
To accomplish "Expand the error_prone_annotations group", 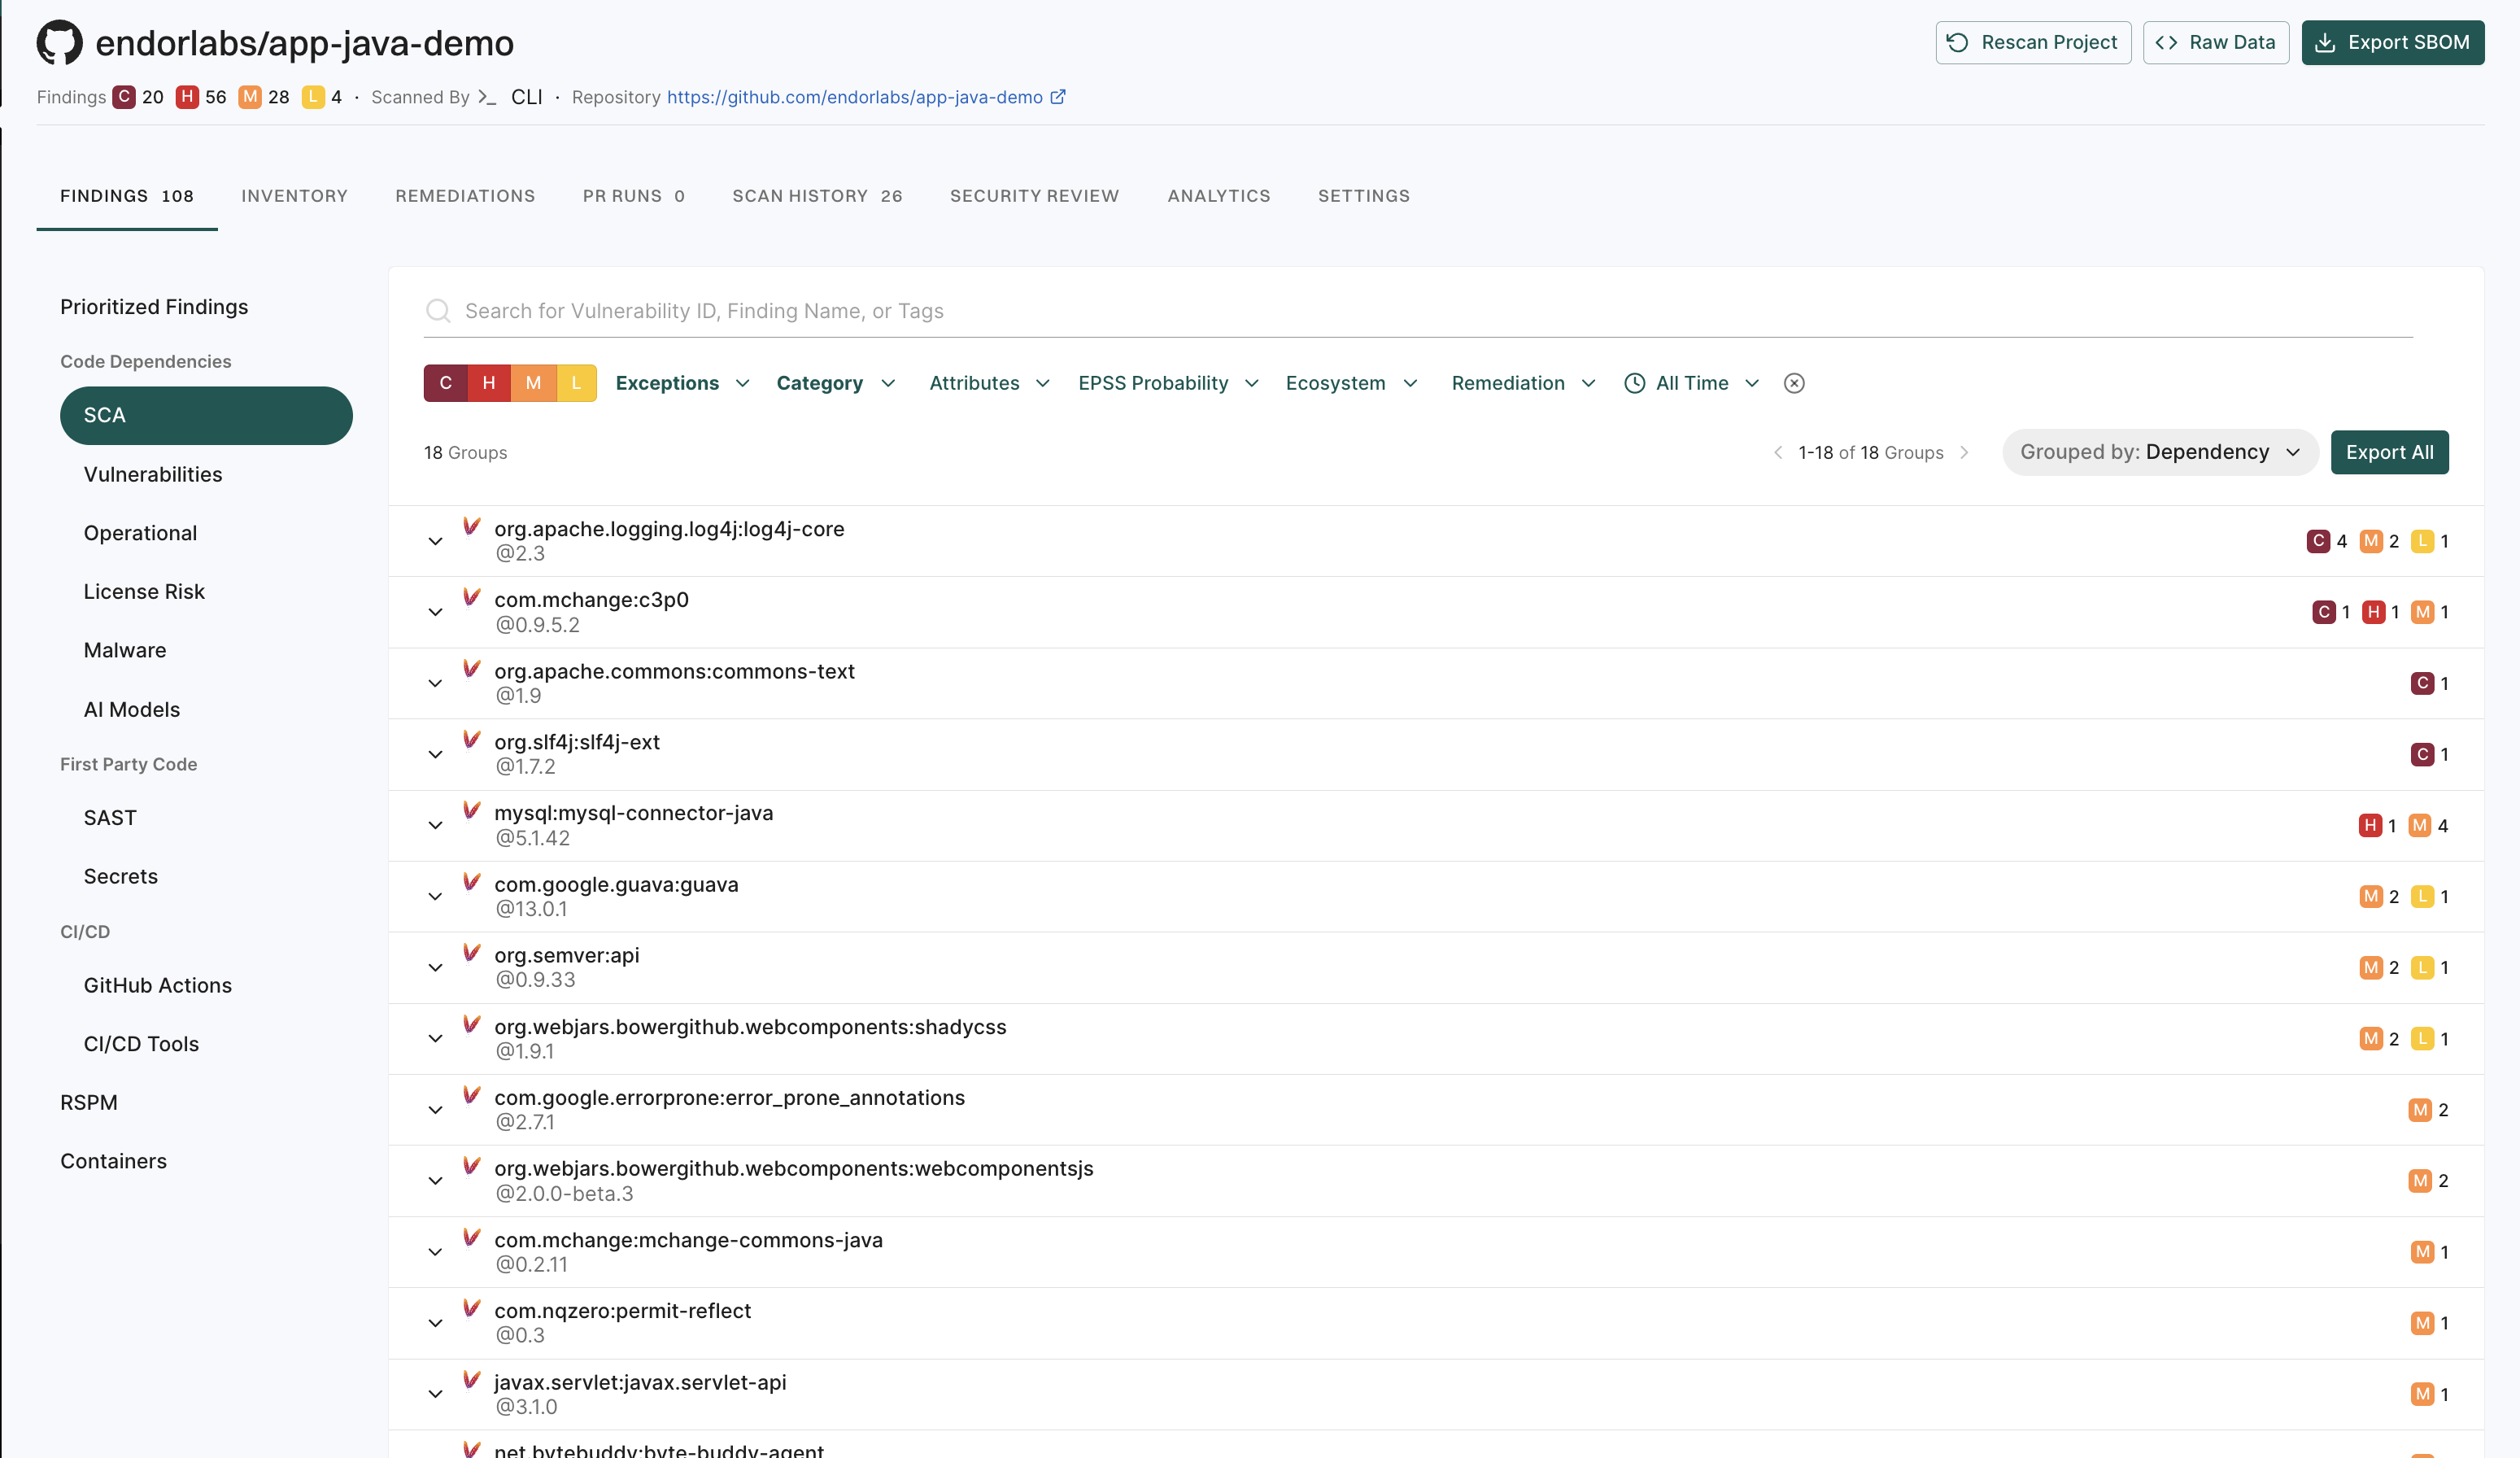I will pyautogui.click(x=435, y=1110).
